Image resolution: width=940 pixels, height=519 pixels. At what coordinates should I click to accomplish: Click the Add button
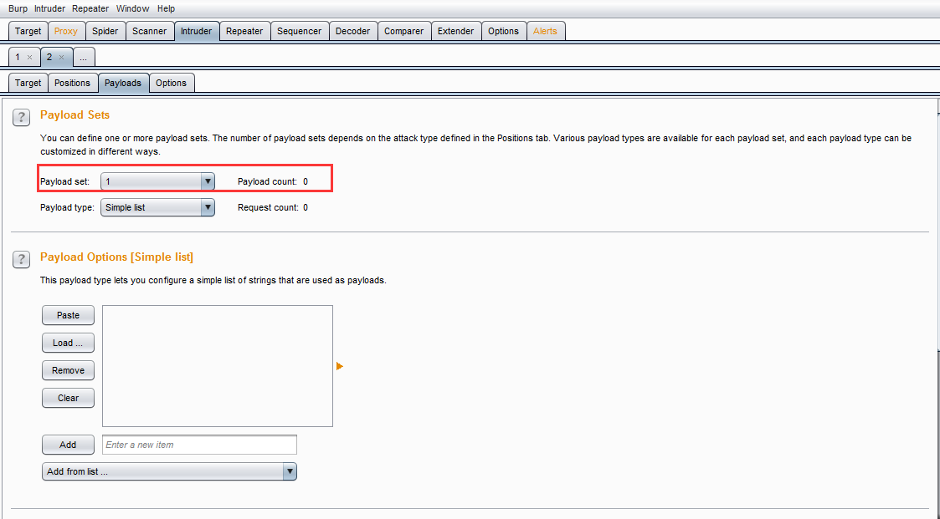coord(69,444)
